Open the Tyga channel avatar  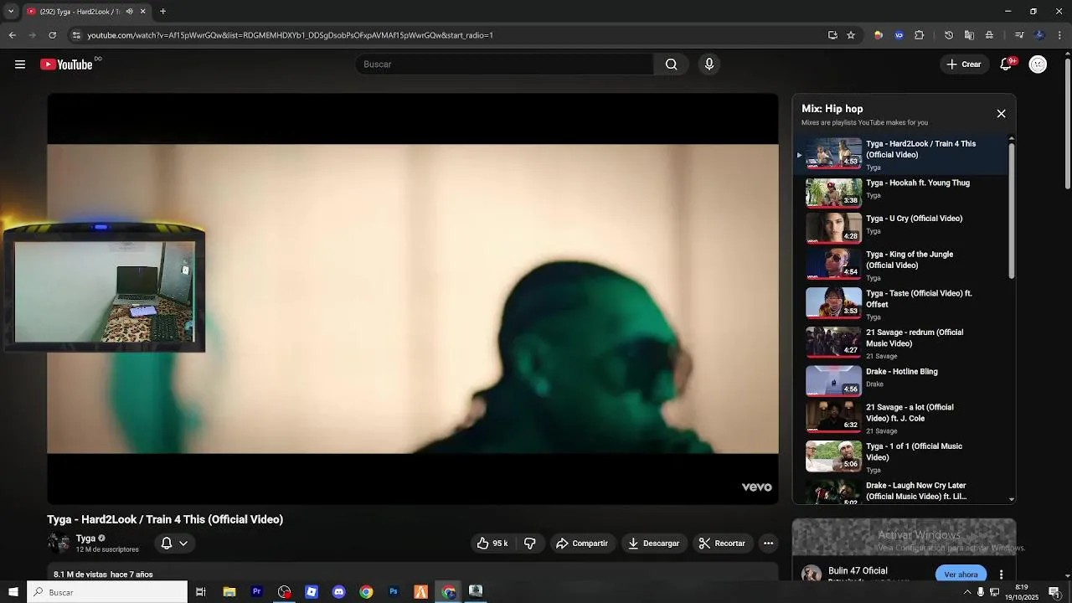pos(59,544)
